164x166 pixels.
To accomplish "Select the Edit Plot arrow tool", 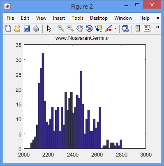I will click(x=49, y=29).
